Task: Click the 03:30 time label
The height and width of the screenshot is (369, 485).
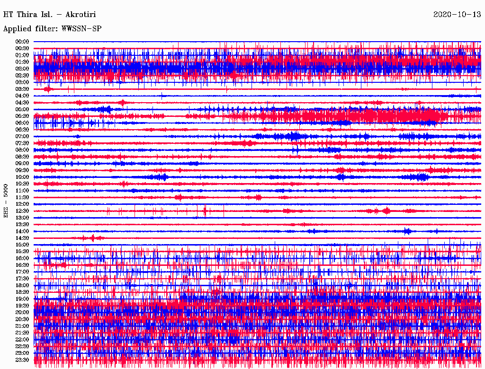Action: tap(22, 89)
